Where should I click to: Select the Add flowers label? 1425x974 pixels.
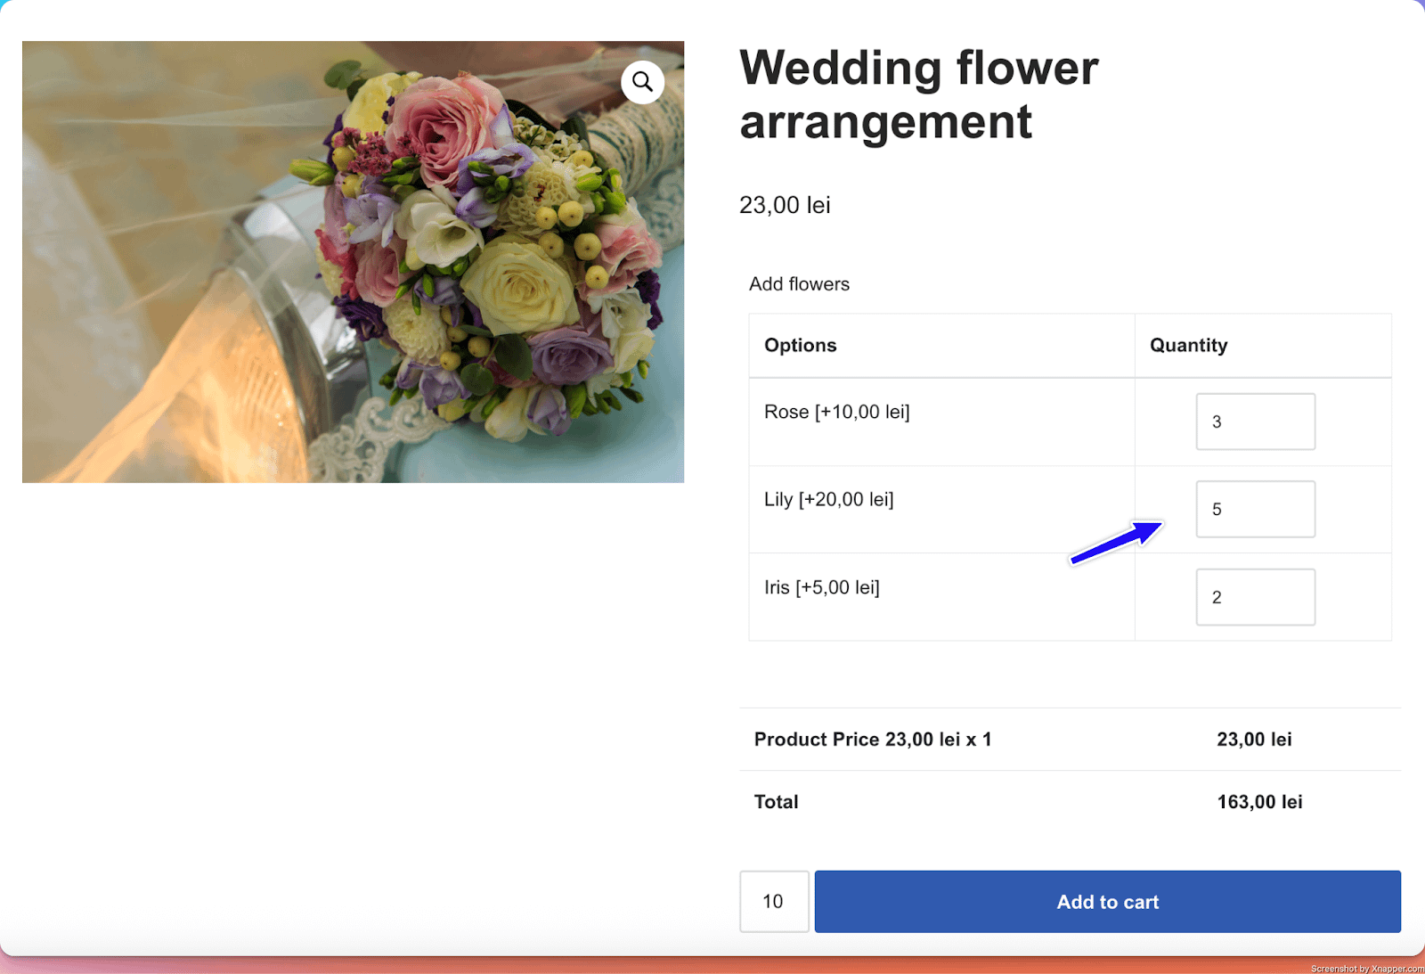(x=799, y=284)
